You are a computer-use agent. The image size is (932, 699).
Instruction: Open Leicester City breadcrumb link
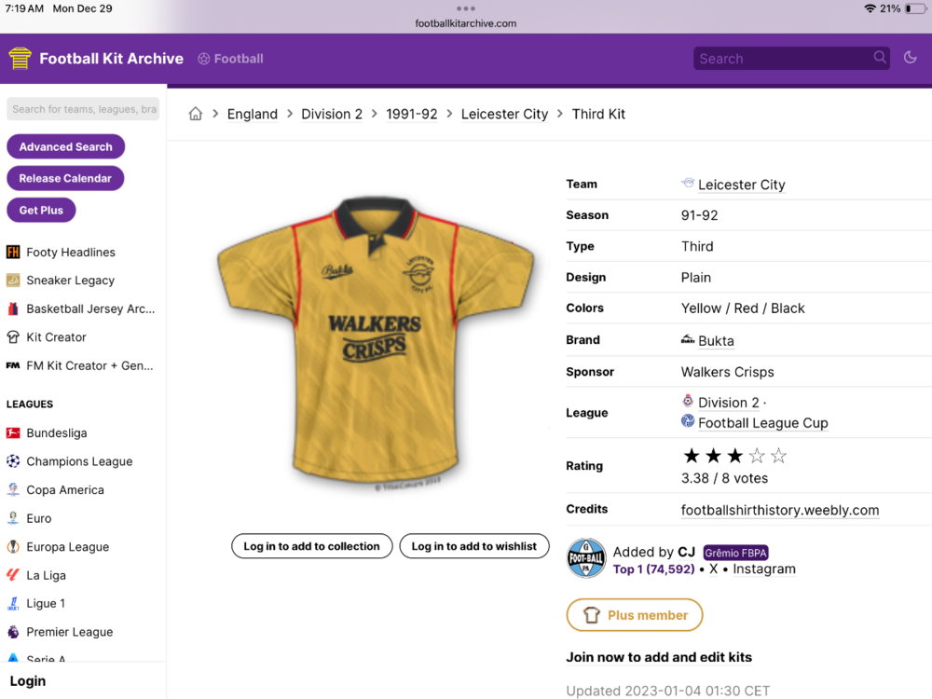point(504,114)
